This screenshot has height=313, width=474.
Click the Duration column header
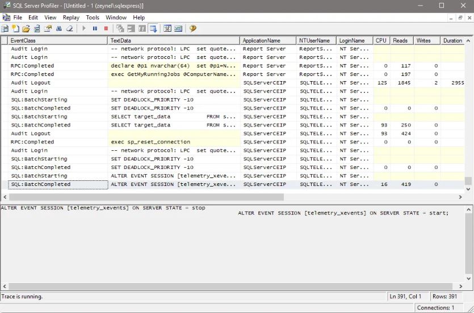click(452, 40)
